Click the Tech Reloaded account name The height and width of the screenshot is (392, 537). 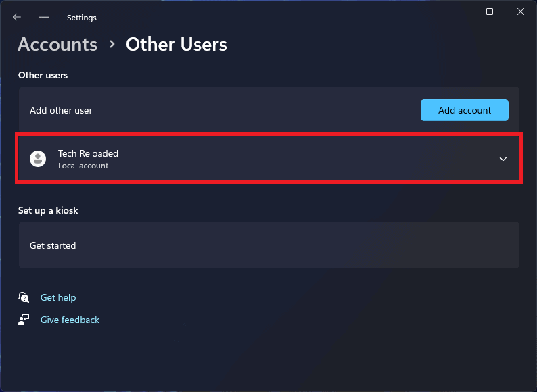pos(88,153)
